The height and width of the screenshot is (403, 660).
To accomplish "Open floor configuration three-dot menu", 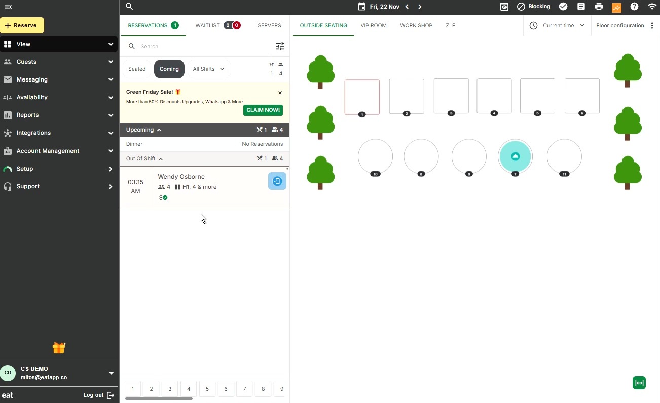I will click(x=652, y=25).
